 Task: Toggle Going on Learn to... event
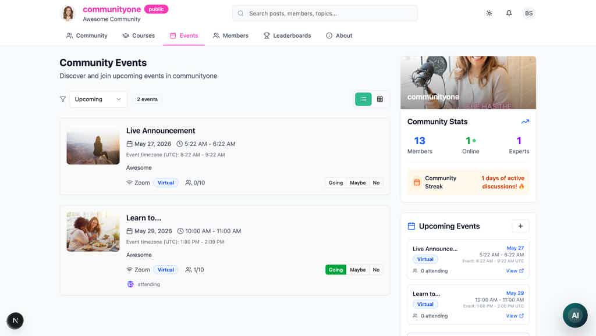click(336, 270)
